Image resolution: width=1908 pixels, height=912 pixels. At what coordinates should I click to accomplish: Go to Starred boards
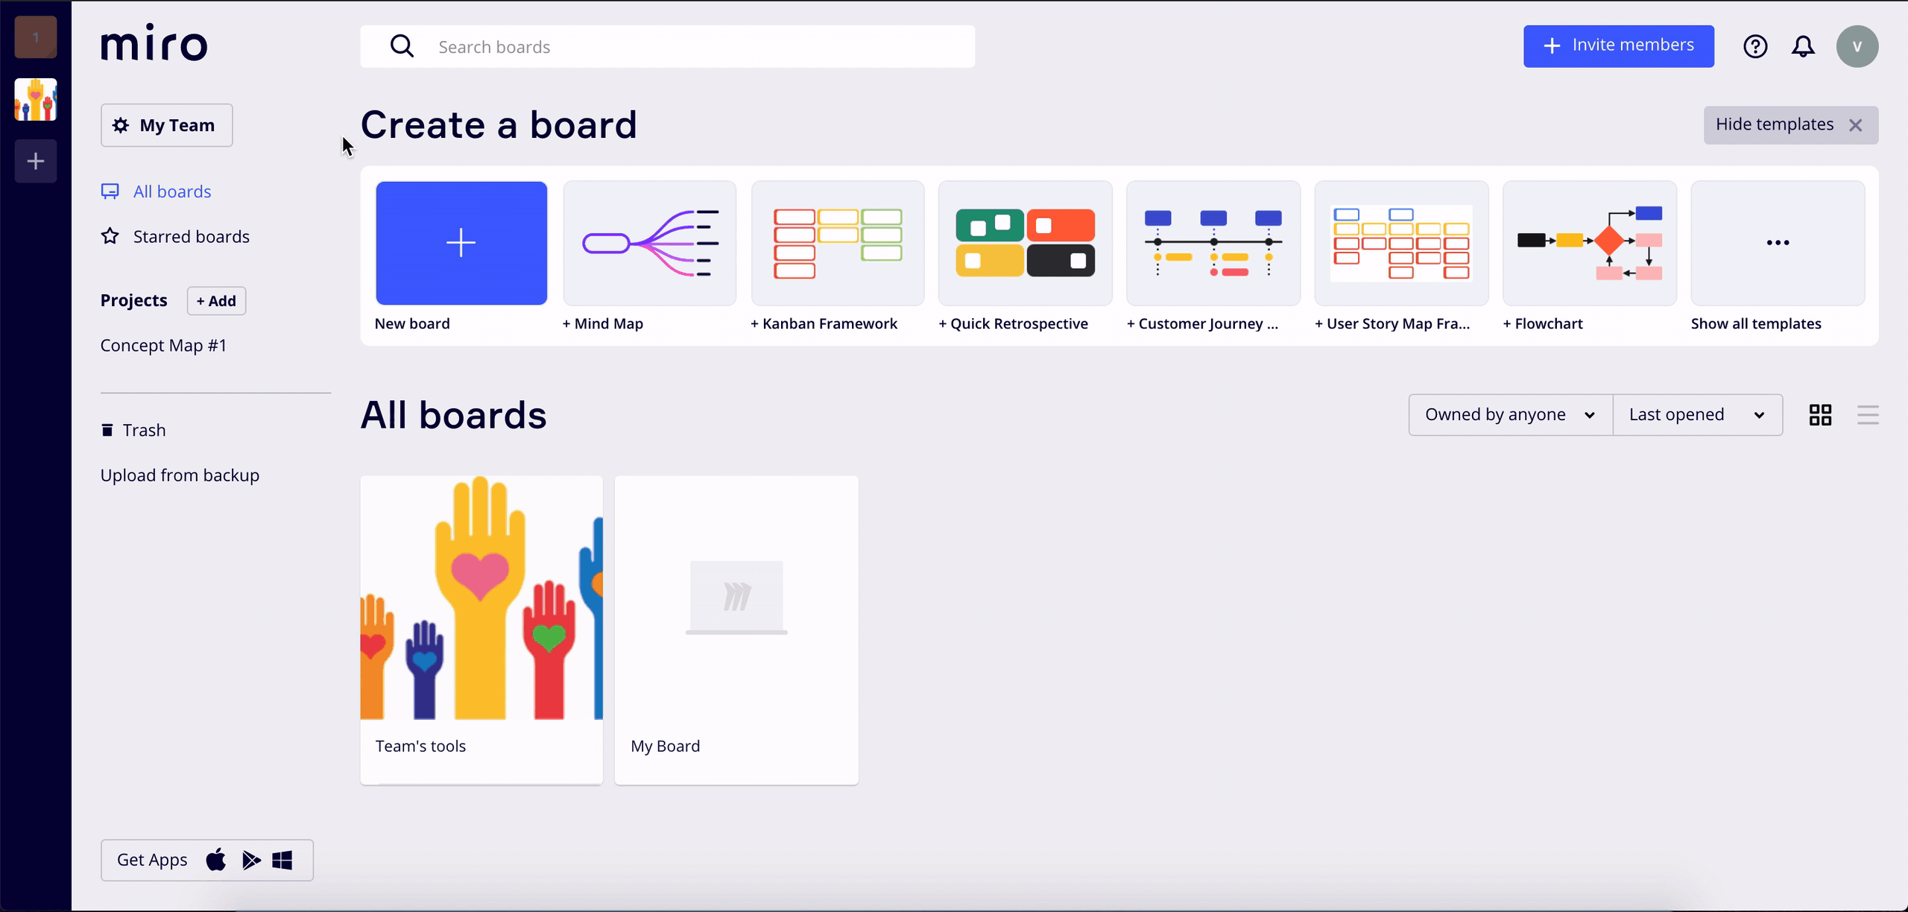(x=191, y=237)
